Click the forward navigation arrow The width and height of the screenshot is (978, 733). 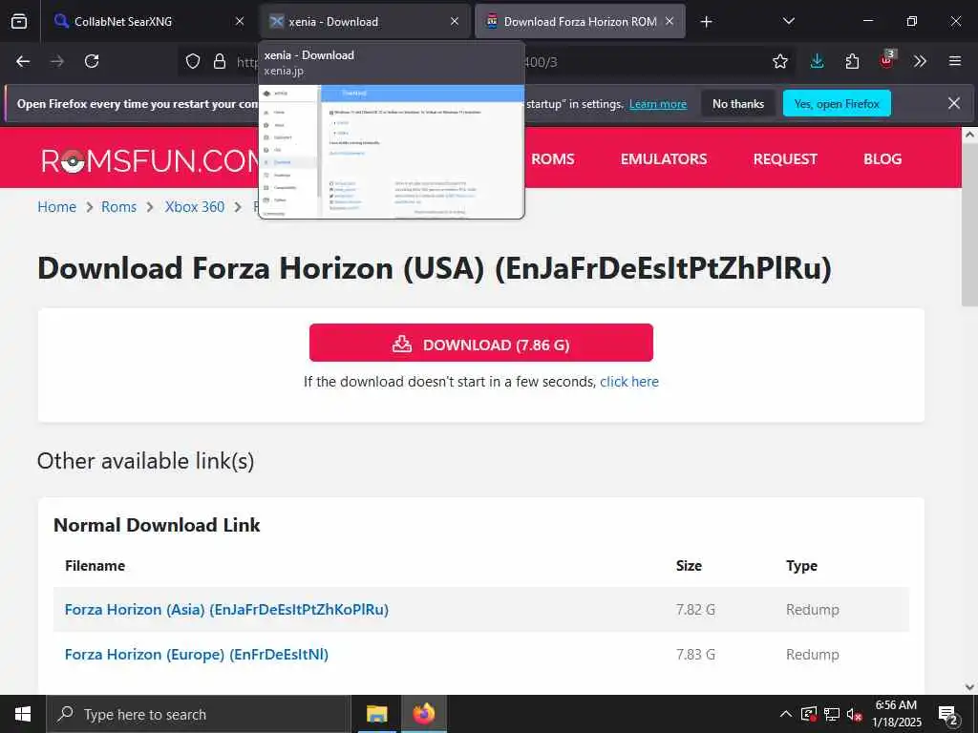57,61
